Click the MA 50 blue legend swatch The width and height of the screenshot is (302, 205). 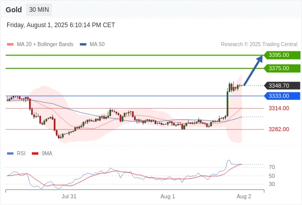click(83, 45)
